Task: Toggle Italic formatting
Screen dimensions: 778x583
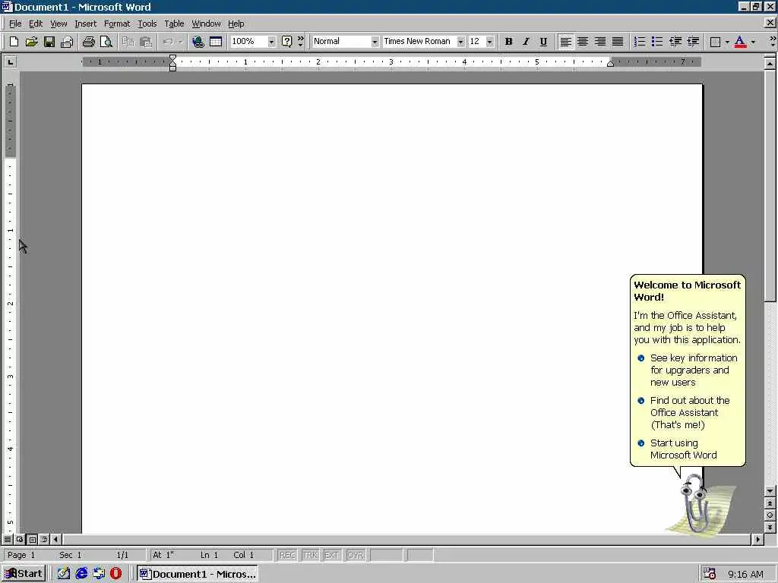Action: click(526, 42)
